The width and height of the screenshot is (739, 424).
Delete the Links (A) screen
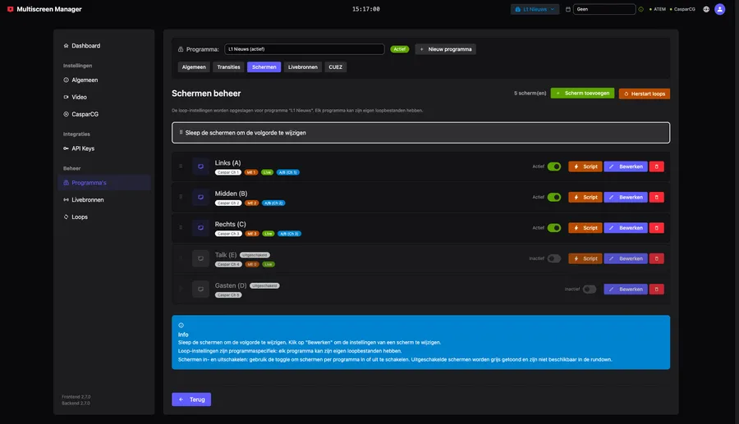657,166
